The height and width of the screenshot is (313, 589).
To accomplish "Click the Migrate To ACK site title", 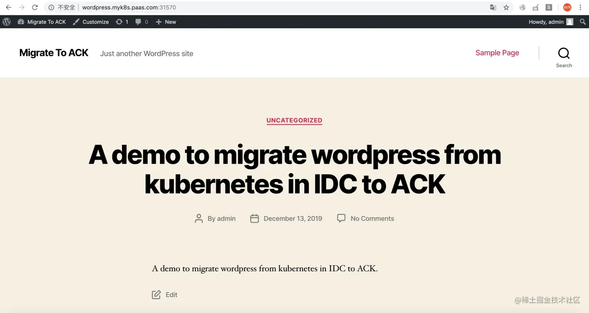I will (x=54, y=53).
